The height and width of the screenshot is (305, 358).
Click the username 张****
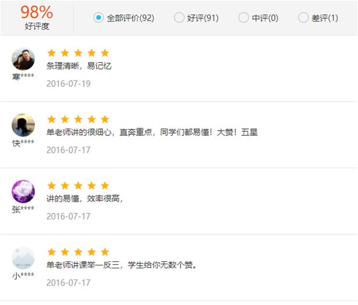click(x=23, y=209)
